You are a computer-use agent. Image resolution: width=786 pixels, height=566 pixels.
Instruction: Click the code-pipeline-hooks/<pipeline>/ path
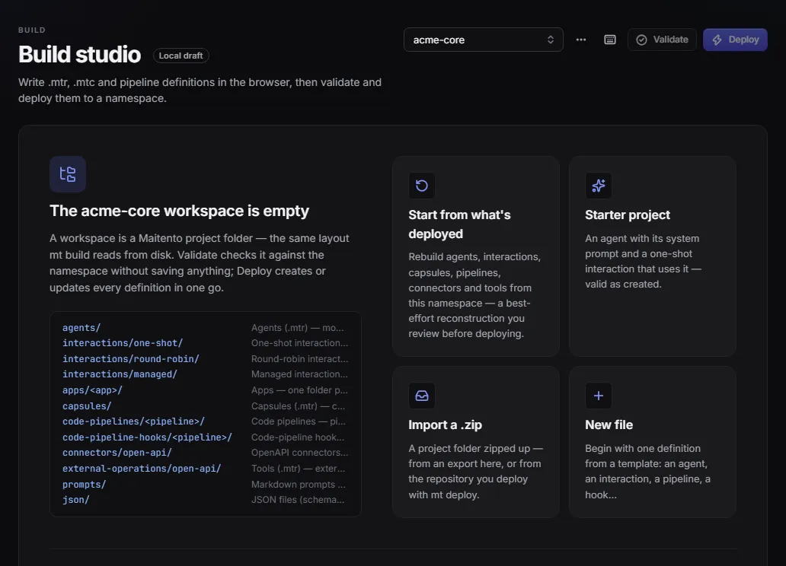click(148, 437)
